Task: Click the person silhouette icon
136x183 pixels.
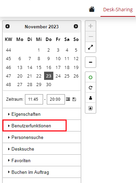Action: point(91,98)
